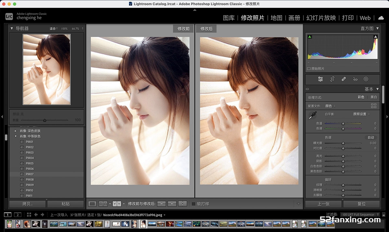The image size is (389, 232).
Task: Open the 幻灯片放映 module
Action: 321,18
